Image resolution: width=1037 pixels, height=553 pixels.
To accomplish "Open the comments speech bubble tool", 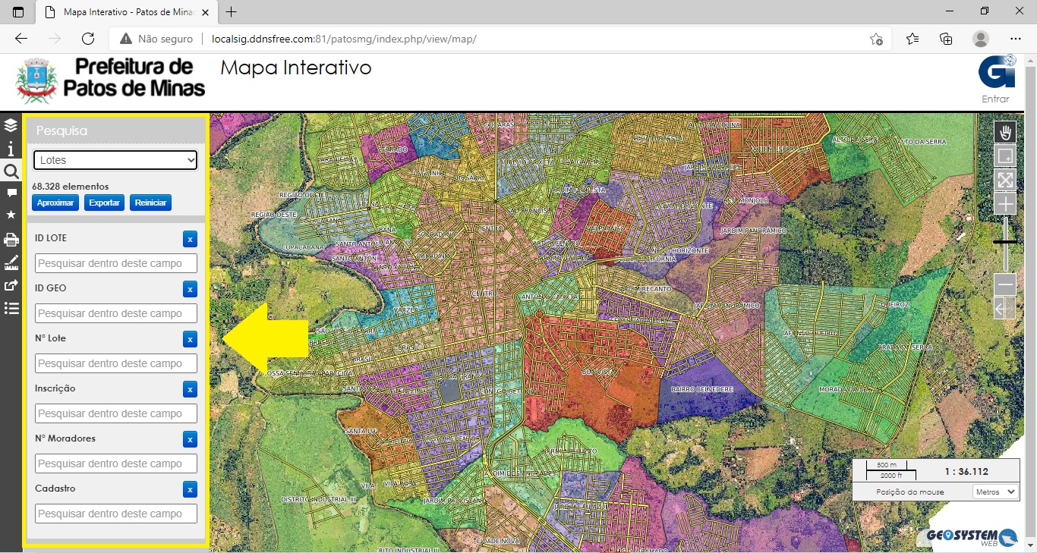I will [x=11, y=193].
